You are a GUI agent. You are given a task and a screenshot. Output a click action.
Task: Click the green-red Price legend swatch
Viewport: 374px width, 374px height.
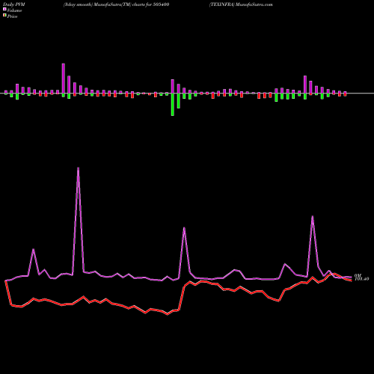click(4, 15)
